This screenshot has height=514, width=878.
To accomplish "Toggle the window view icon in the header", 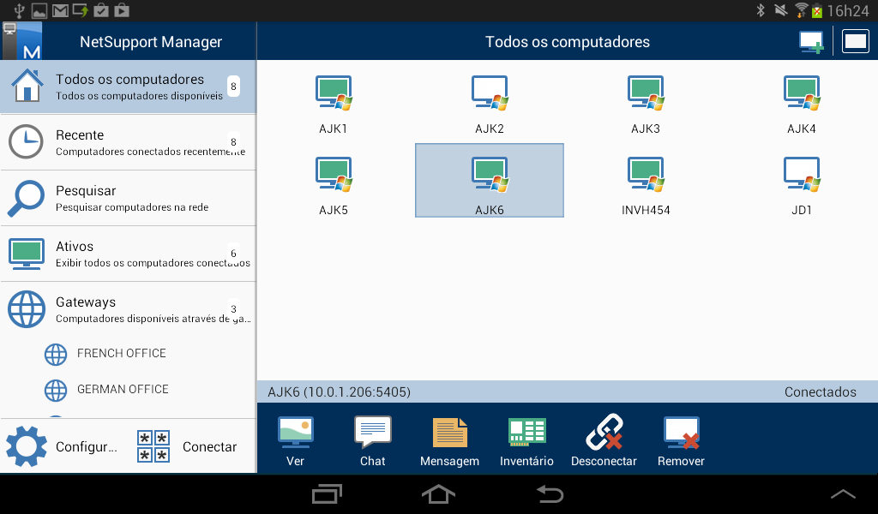I will point(855,42).
